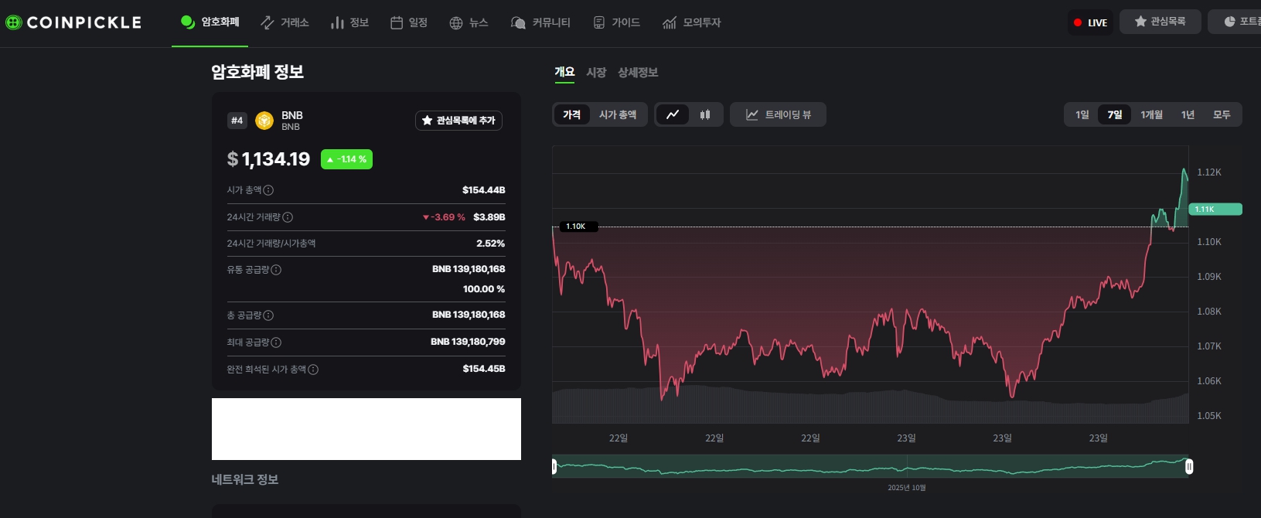Click the Coinpickle logo
1261x518 pixels.
(x=73, y=22)
